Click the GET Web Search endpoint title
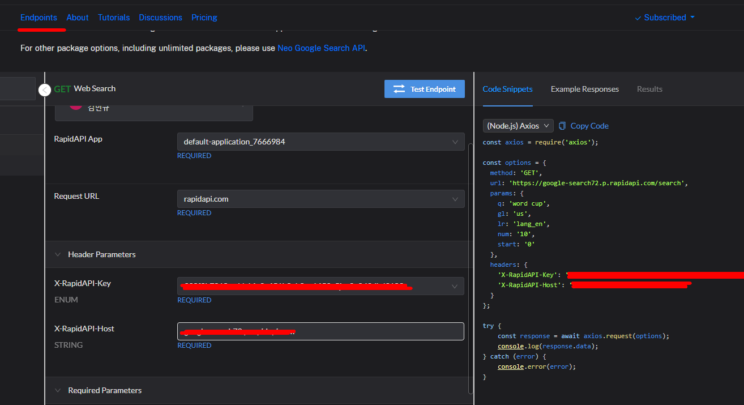744x405 pixels. (85, 89)
